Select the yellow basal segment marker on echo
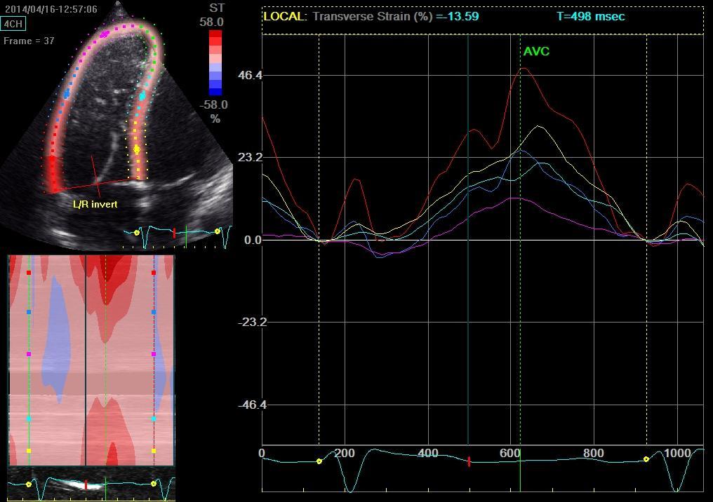Screen dimensions: 713x502 [136, 149]
